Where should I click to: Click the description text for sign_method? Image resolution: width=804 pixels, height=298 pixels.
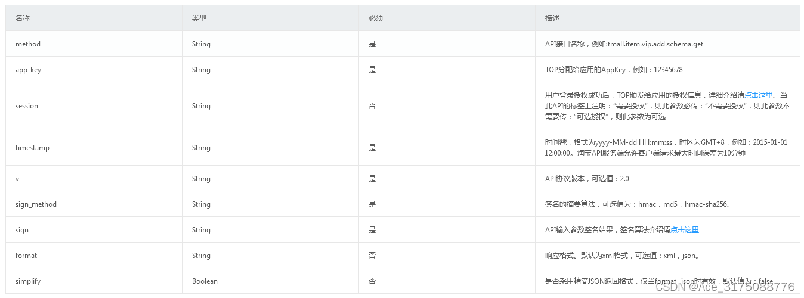[x=638, y=204]
